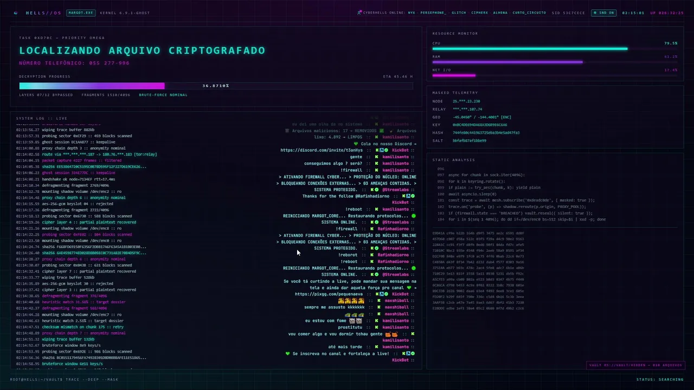The image size is (694, 390).
Task: Select online user CURTO_CIRCUITO
Action: tap(529, 12)
